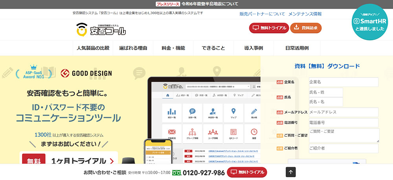The height and width of the screenshot is (180, 393).
Task: Open 導入事例 menu item
Action: [x=253, y=48]
